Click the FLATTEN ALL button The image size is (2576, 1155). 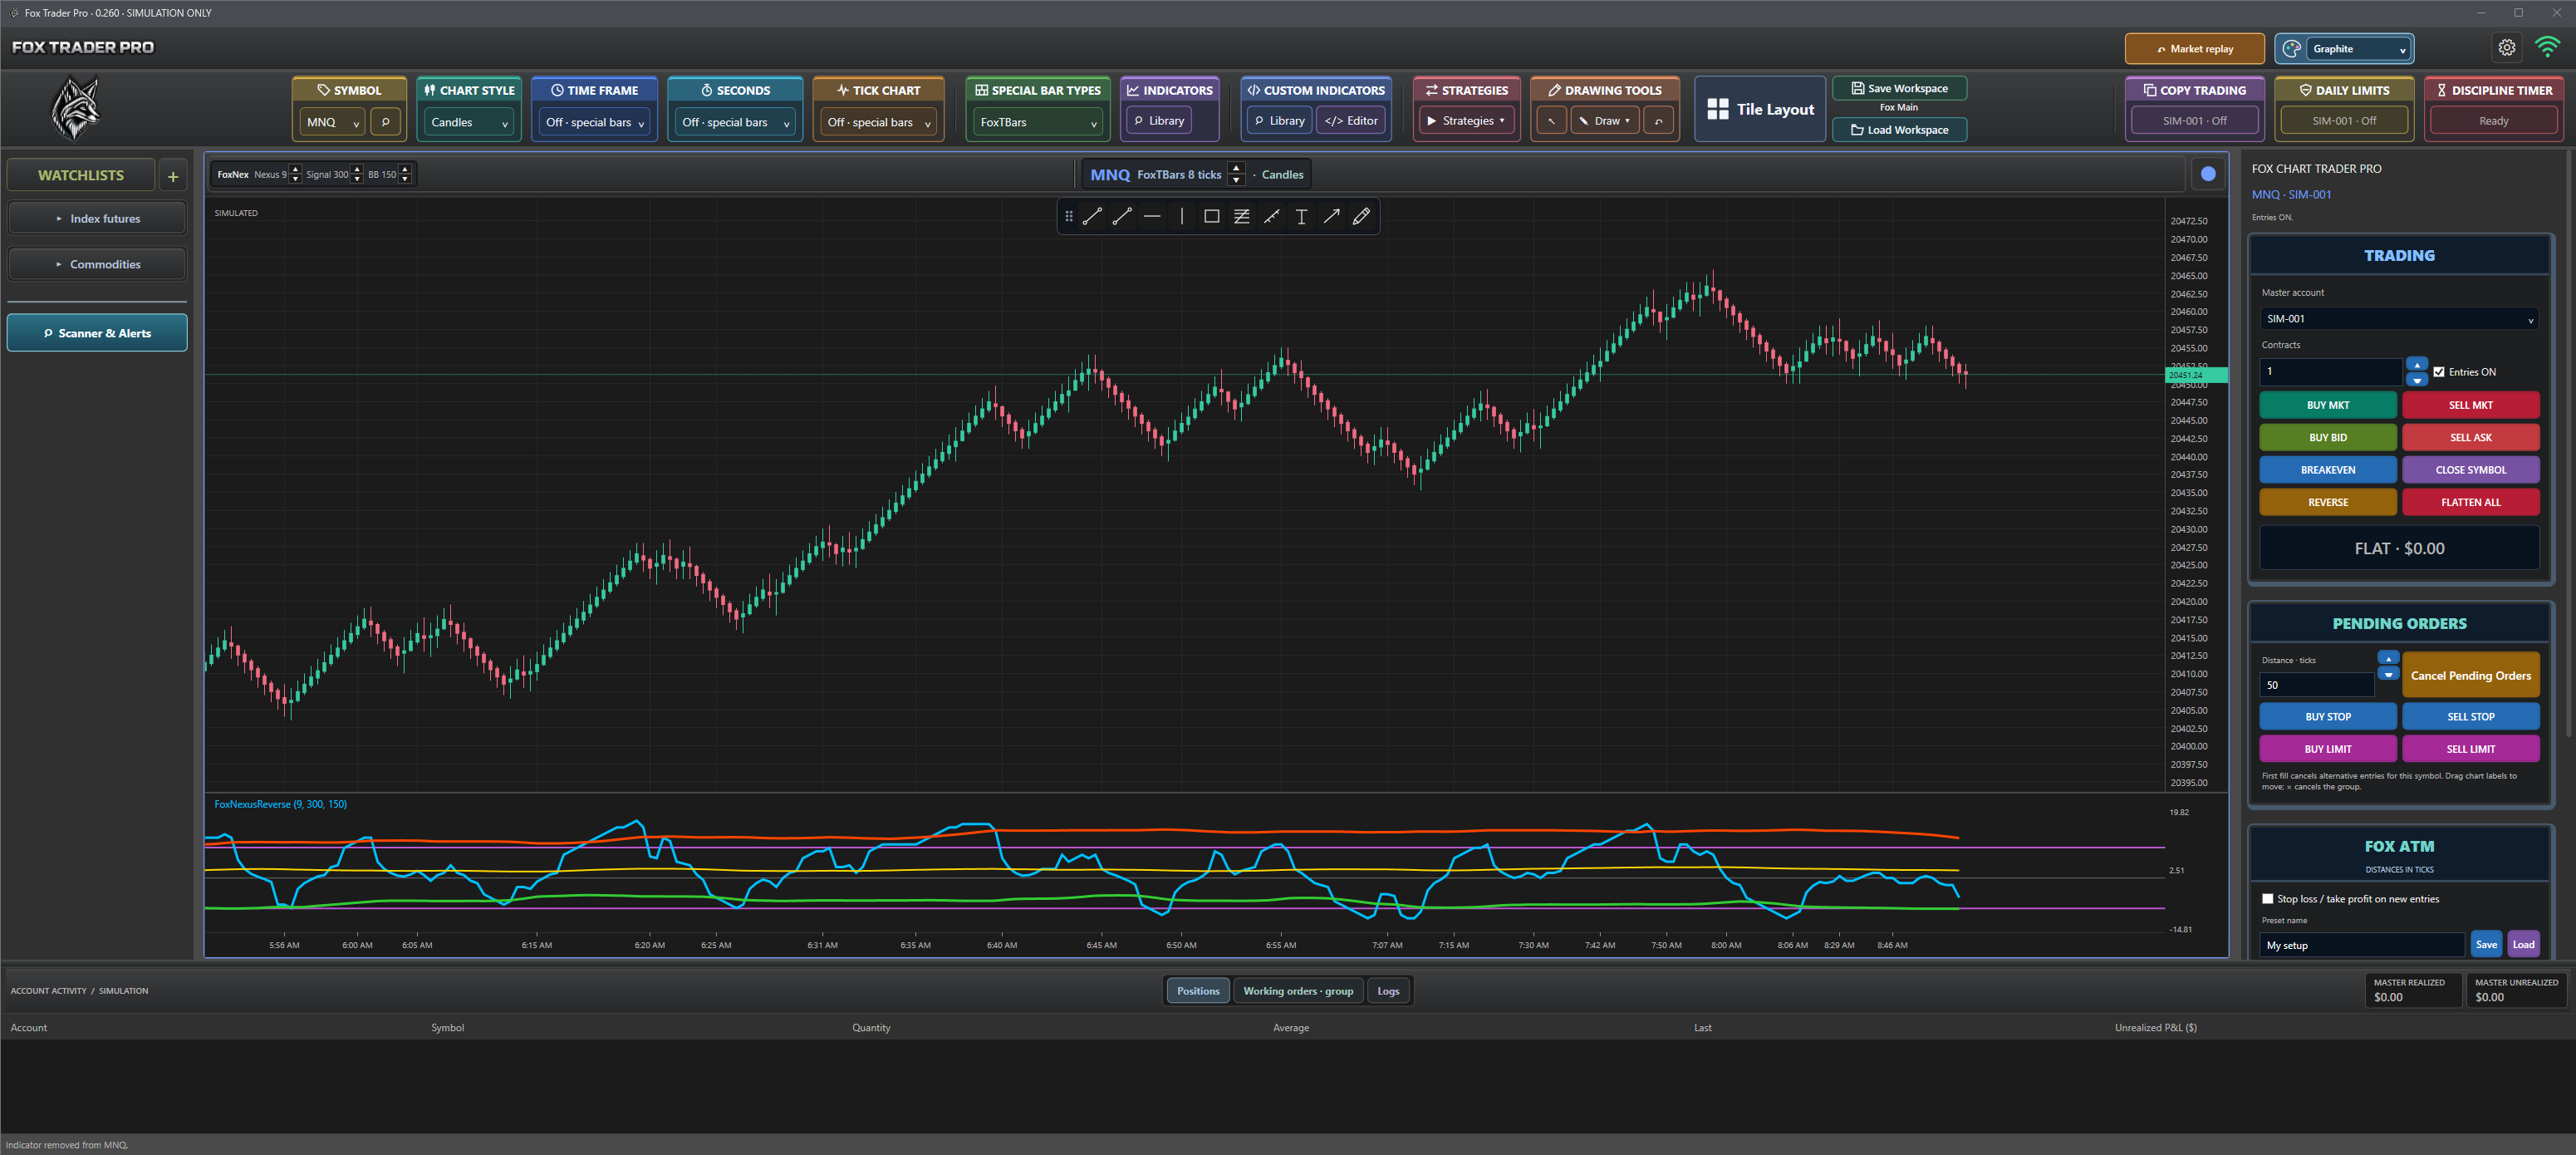tap(2470, 503)
